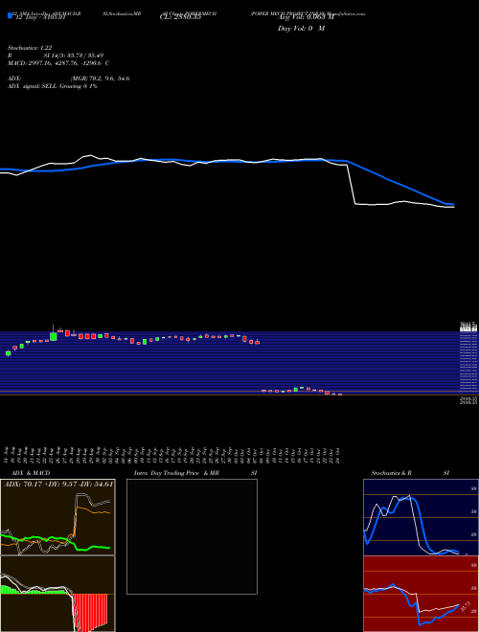Click the 'SI 14/3: 33.73 / 33.49' readout
The image size is (479, 632).
pyautogui.click(x=74, y=56)
